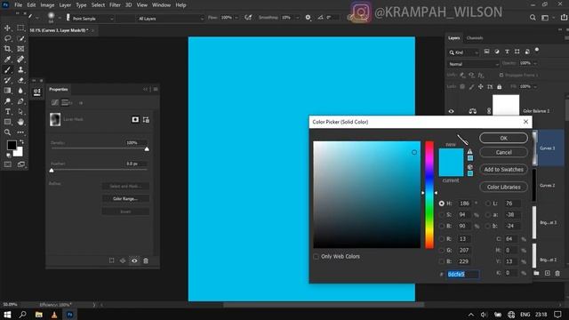This screenshot has width=569, height=320.
Task: Select the Hand tool
Action: (20, 122)
